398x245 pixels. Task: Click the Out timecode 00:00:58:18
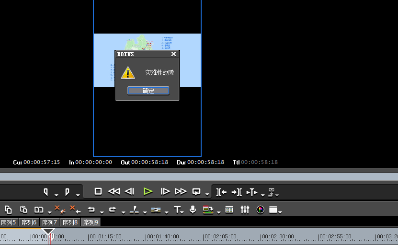coord(150,162)
